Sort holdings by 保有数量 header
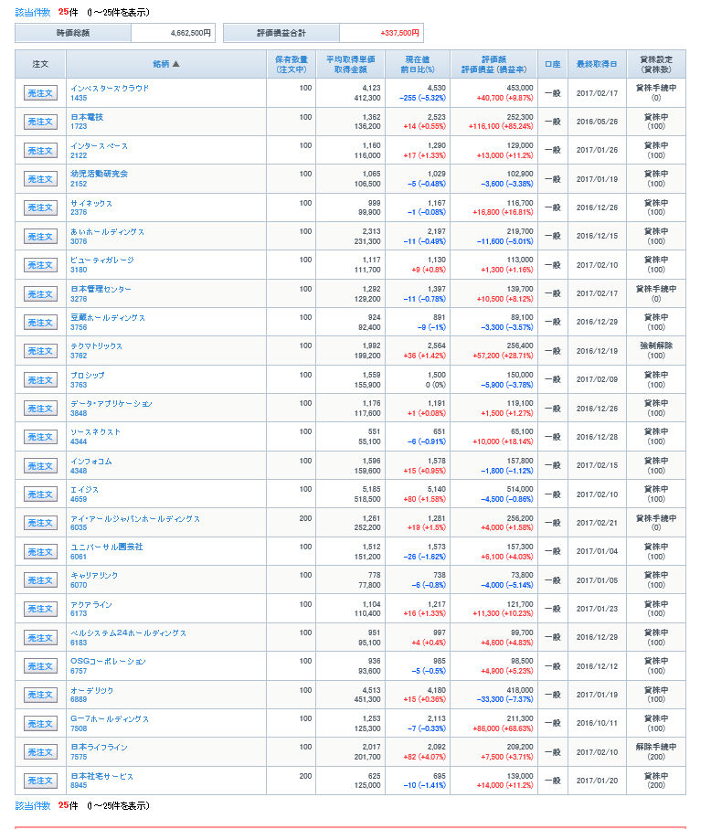The image size is (711, 829). 292,59
